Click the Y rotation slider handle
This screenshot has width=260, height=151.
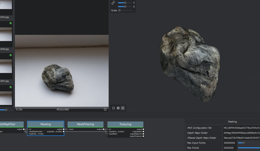click(x=125, y=3)
